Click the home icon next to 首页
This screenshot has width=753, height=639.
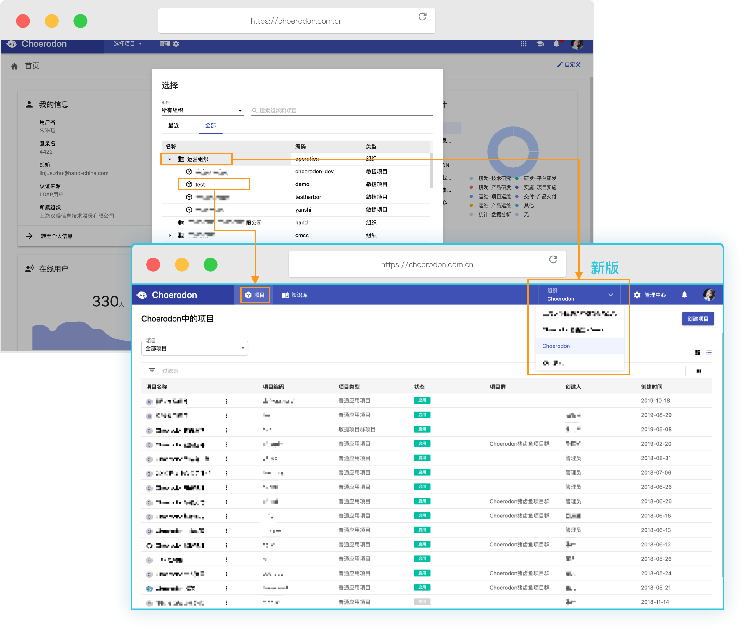(x=15, y=66)
